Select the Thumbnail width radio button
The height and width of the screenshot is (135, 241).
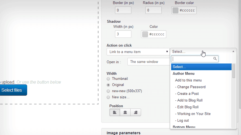pyautogui.click(x=108, y=79)
